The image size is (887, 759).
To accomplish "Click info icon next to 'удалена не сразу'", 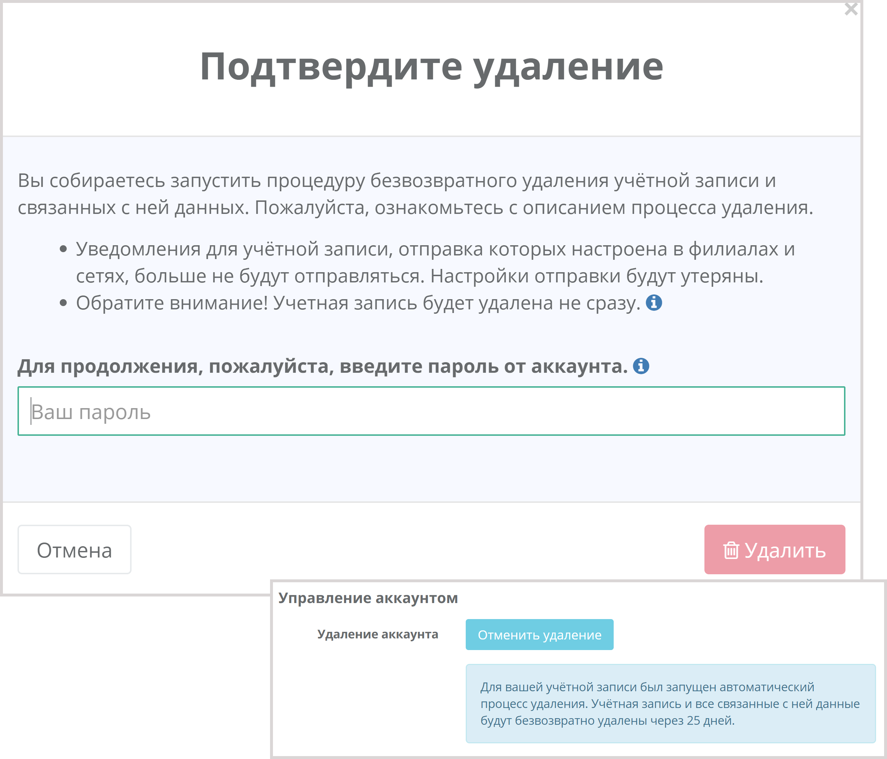I will point(654,303).
